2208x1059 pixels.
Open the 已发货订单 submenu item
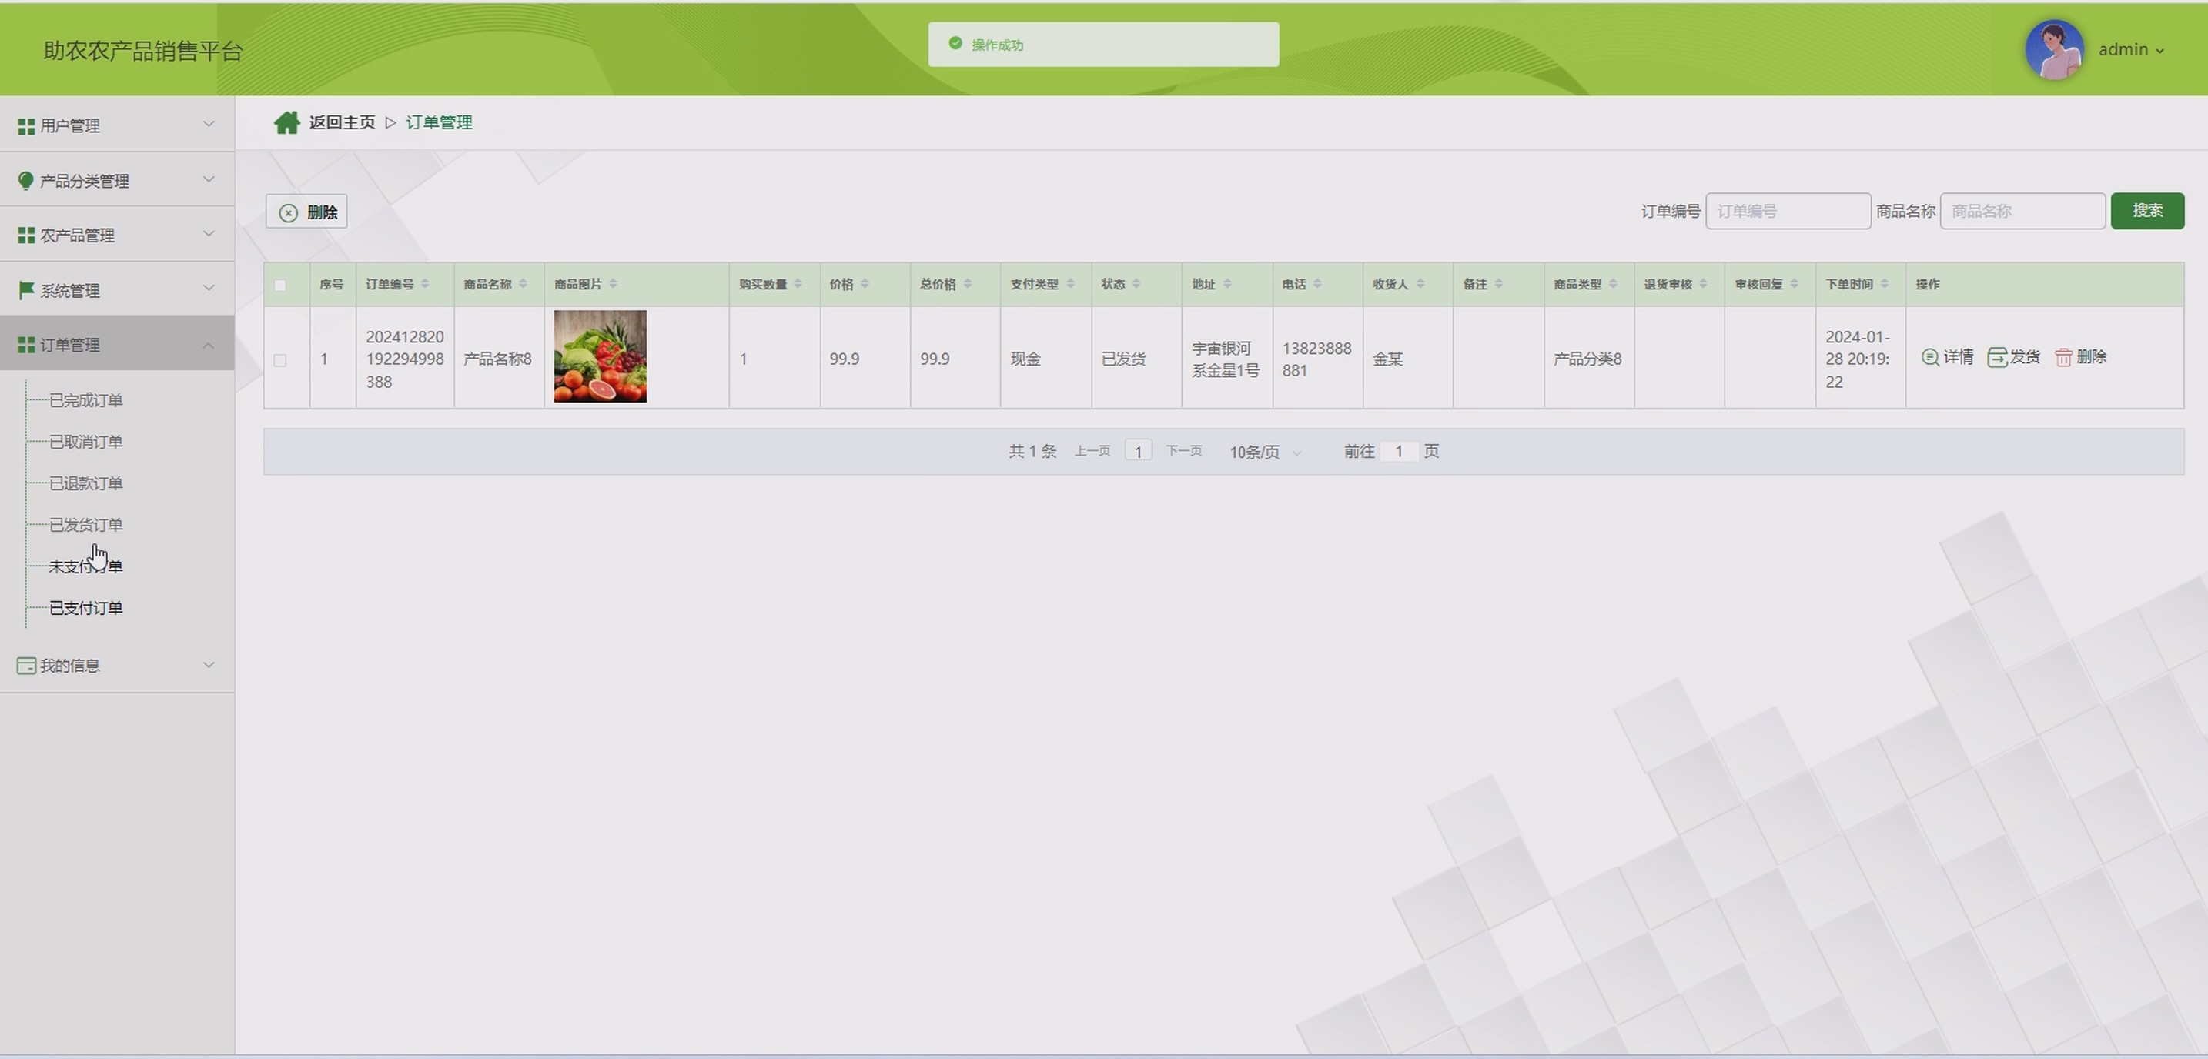coord(85,524)
